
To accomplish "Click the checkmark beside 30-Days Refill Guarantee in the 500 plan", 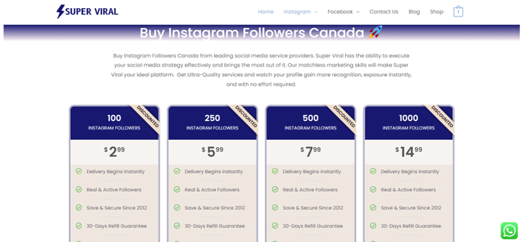I will point(275,226).
